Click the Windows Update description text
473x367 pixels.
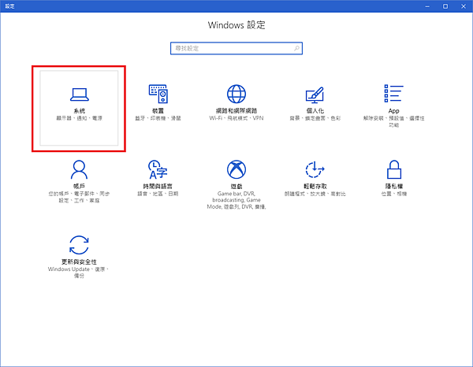[x=78, y=272]
